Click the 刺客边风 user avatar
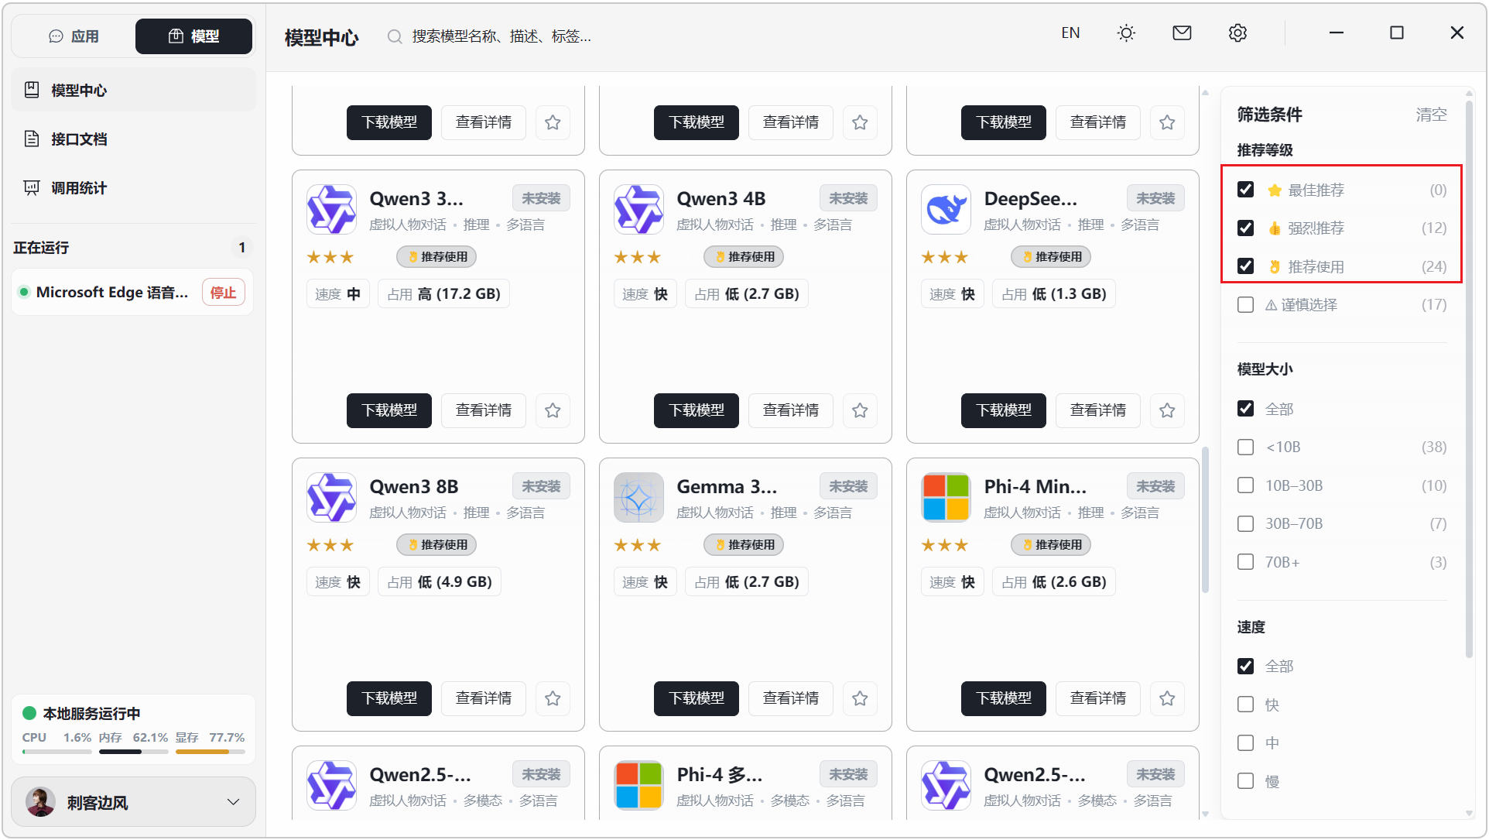Viewport: 1489px width, 840px height. click(x=40, y=802)
